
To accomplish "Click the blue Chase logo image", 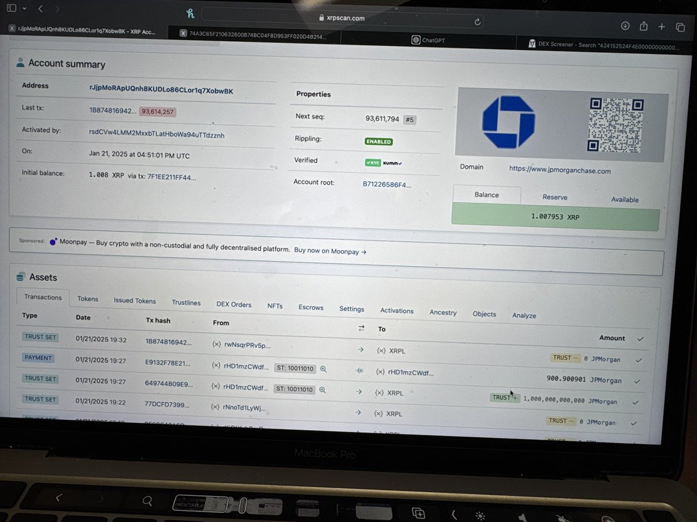I will click(x=508, y=123).
